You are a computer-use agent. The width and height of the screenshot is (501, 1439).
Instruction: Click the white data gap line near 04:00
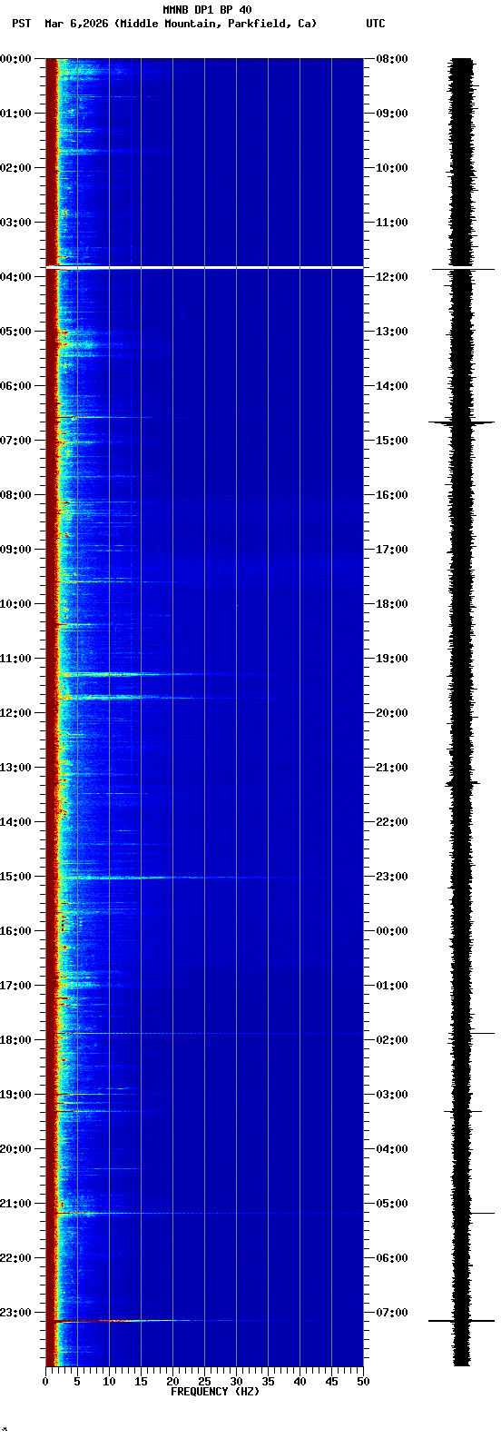(204, 267)
